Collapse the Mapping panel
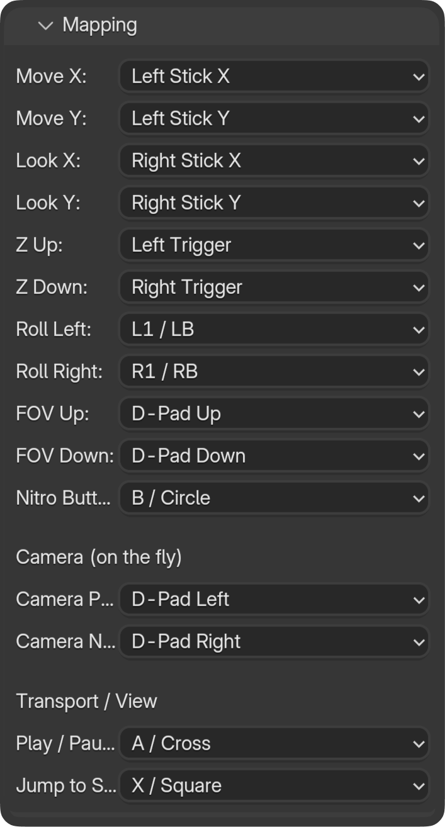This screenshot has width=445, height=827. coord(44,25)
